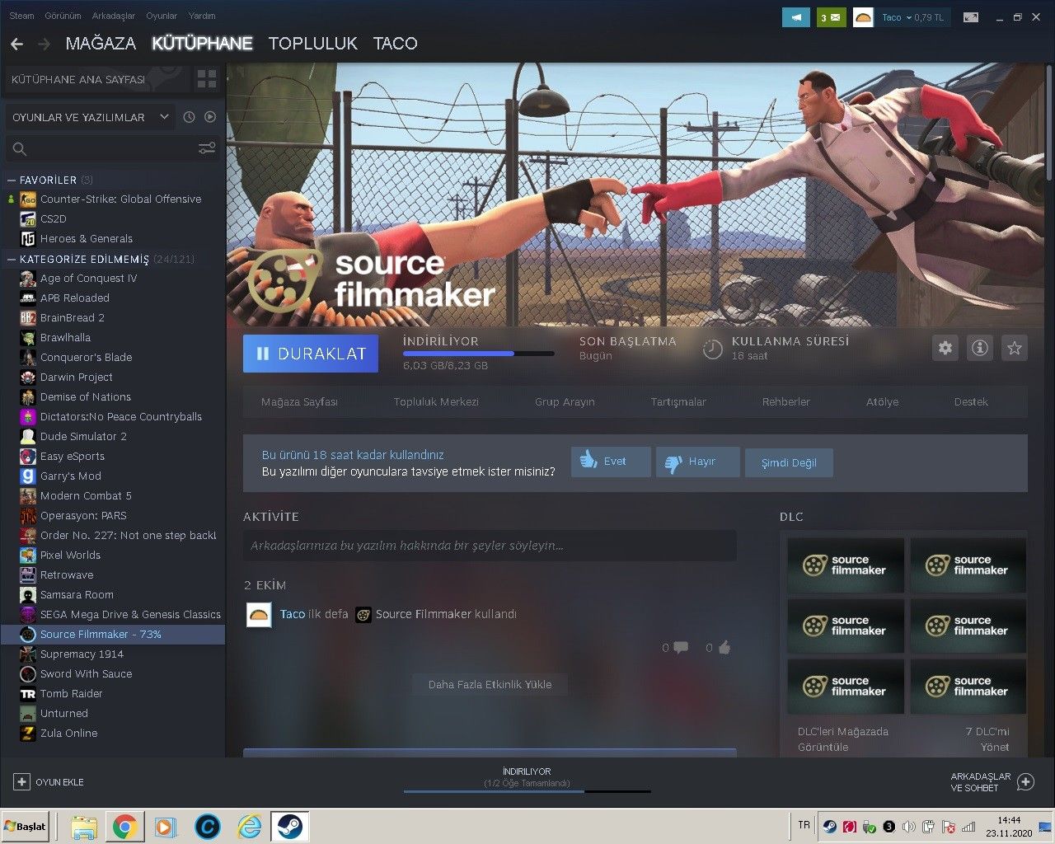Screen dimensions: 1055x844
Task: Open File Explorer from taskbar
Action: (x=84, y=826)
